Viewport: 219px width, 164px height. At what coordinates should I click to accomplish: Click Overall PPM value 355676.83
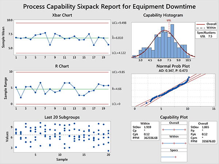(x=209, y=141)
